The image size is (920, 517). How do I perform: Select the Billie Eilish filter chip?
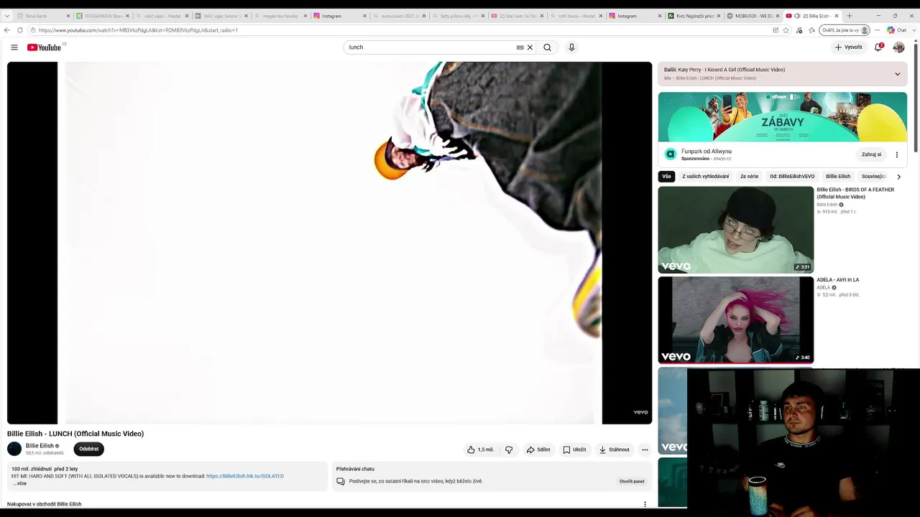point(838,177)
